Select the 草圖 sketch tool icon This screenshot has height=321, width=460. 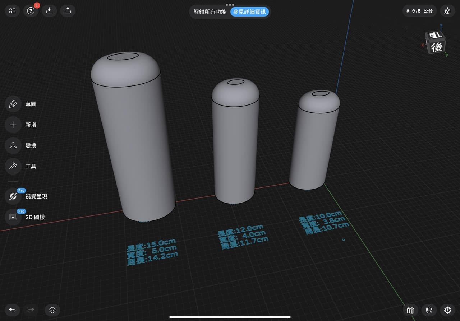(x=13, y=104)
